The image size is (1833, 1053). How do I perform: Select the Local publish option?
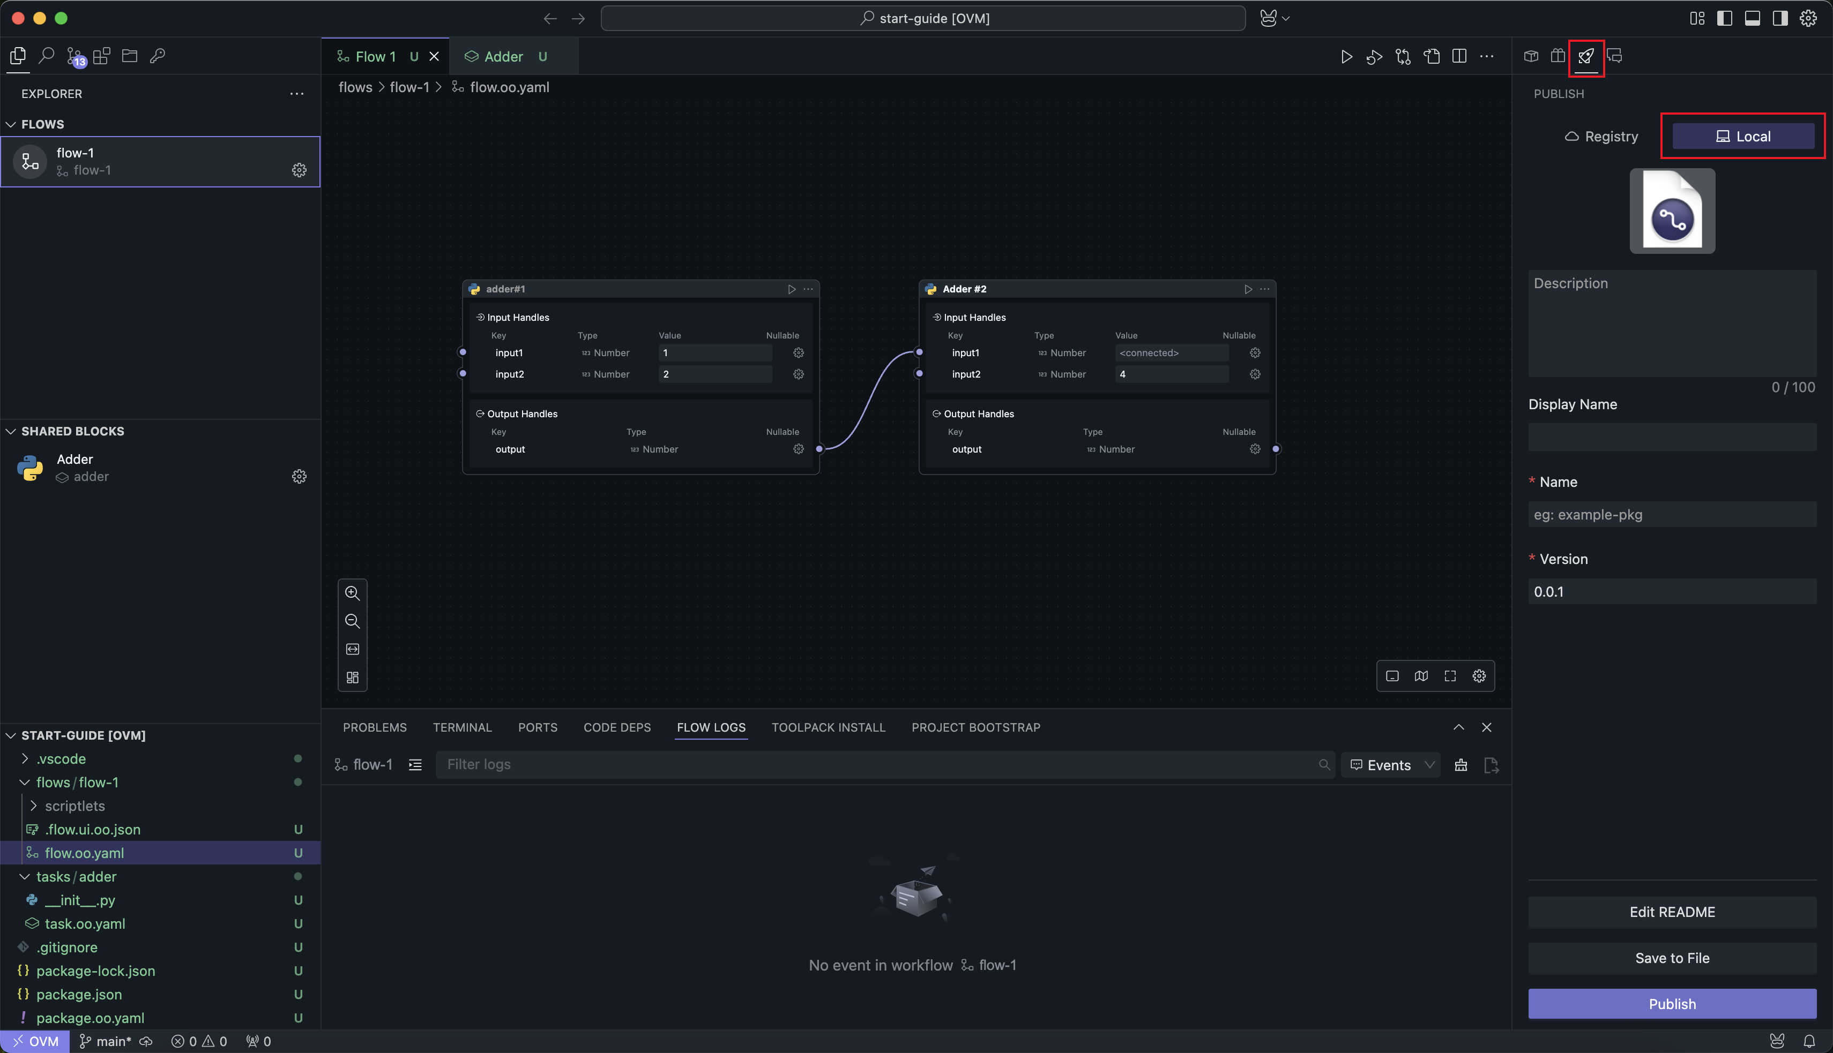[1742, 137]
